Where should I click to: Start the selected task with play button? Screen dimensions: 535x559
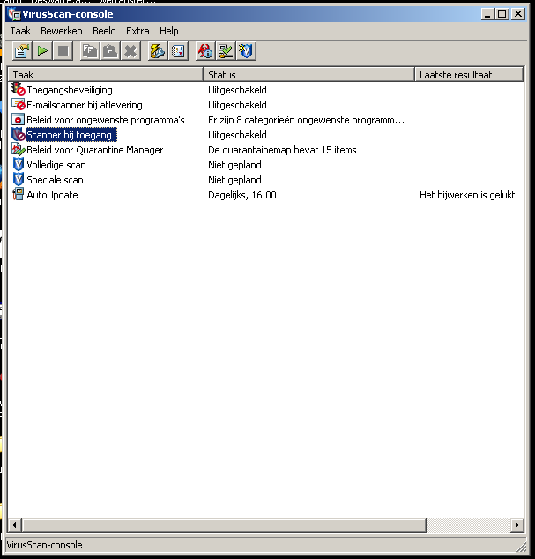(43, 51)
